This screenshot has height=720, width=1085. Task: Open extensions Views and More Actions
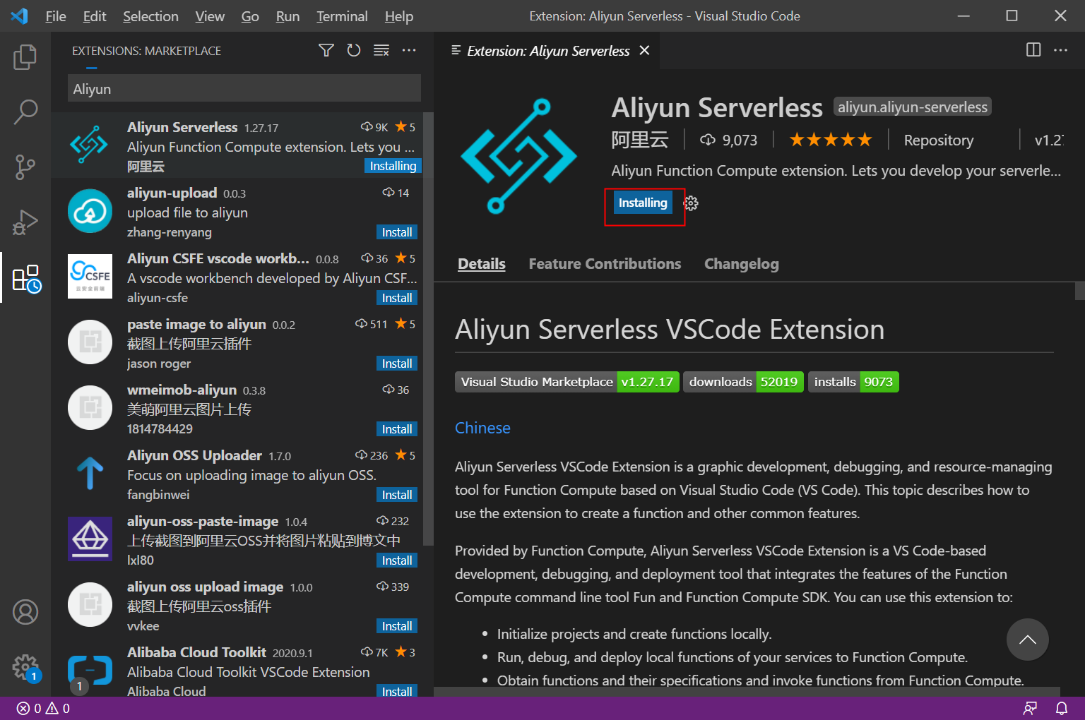[x=409, y=50]
